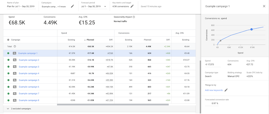The width and height of the screenshot is (269, 114).
Task: Edit campaigns with the pencil icon
Action: pos(72,6)
